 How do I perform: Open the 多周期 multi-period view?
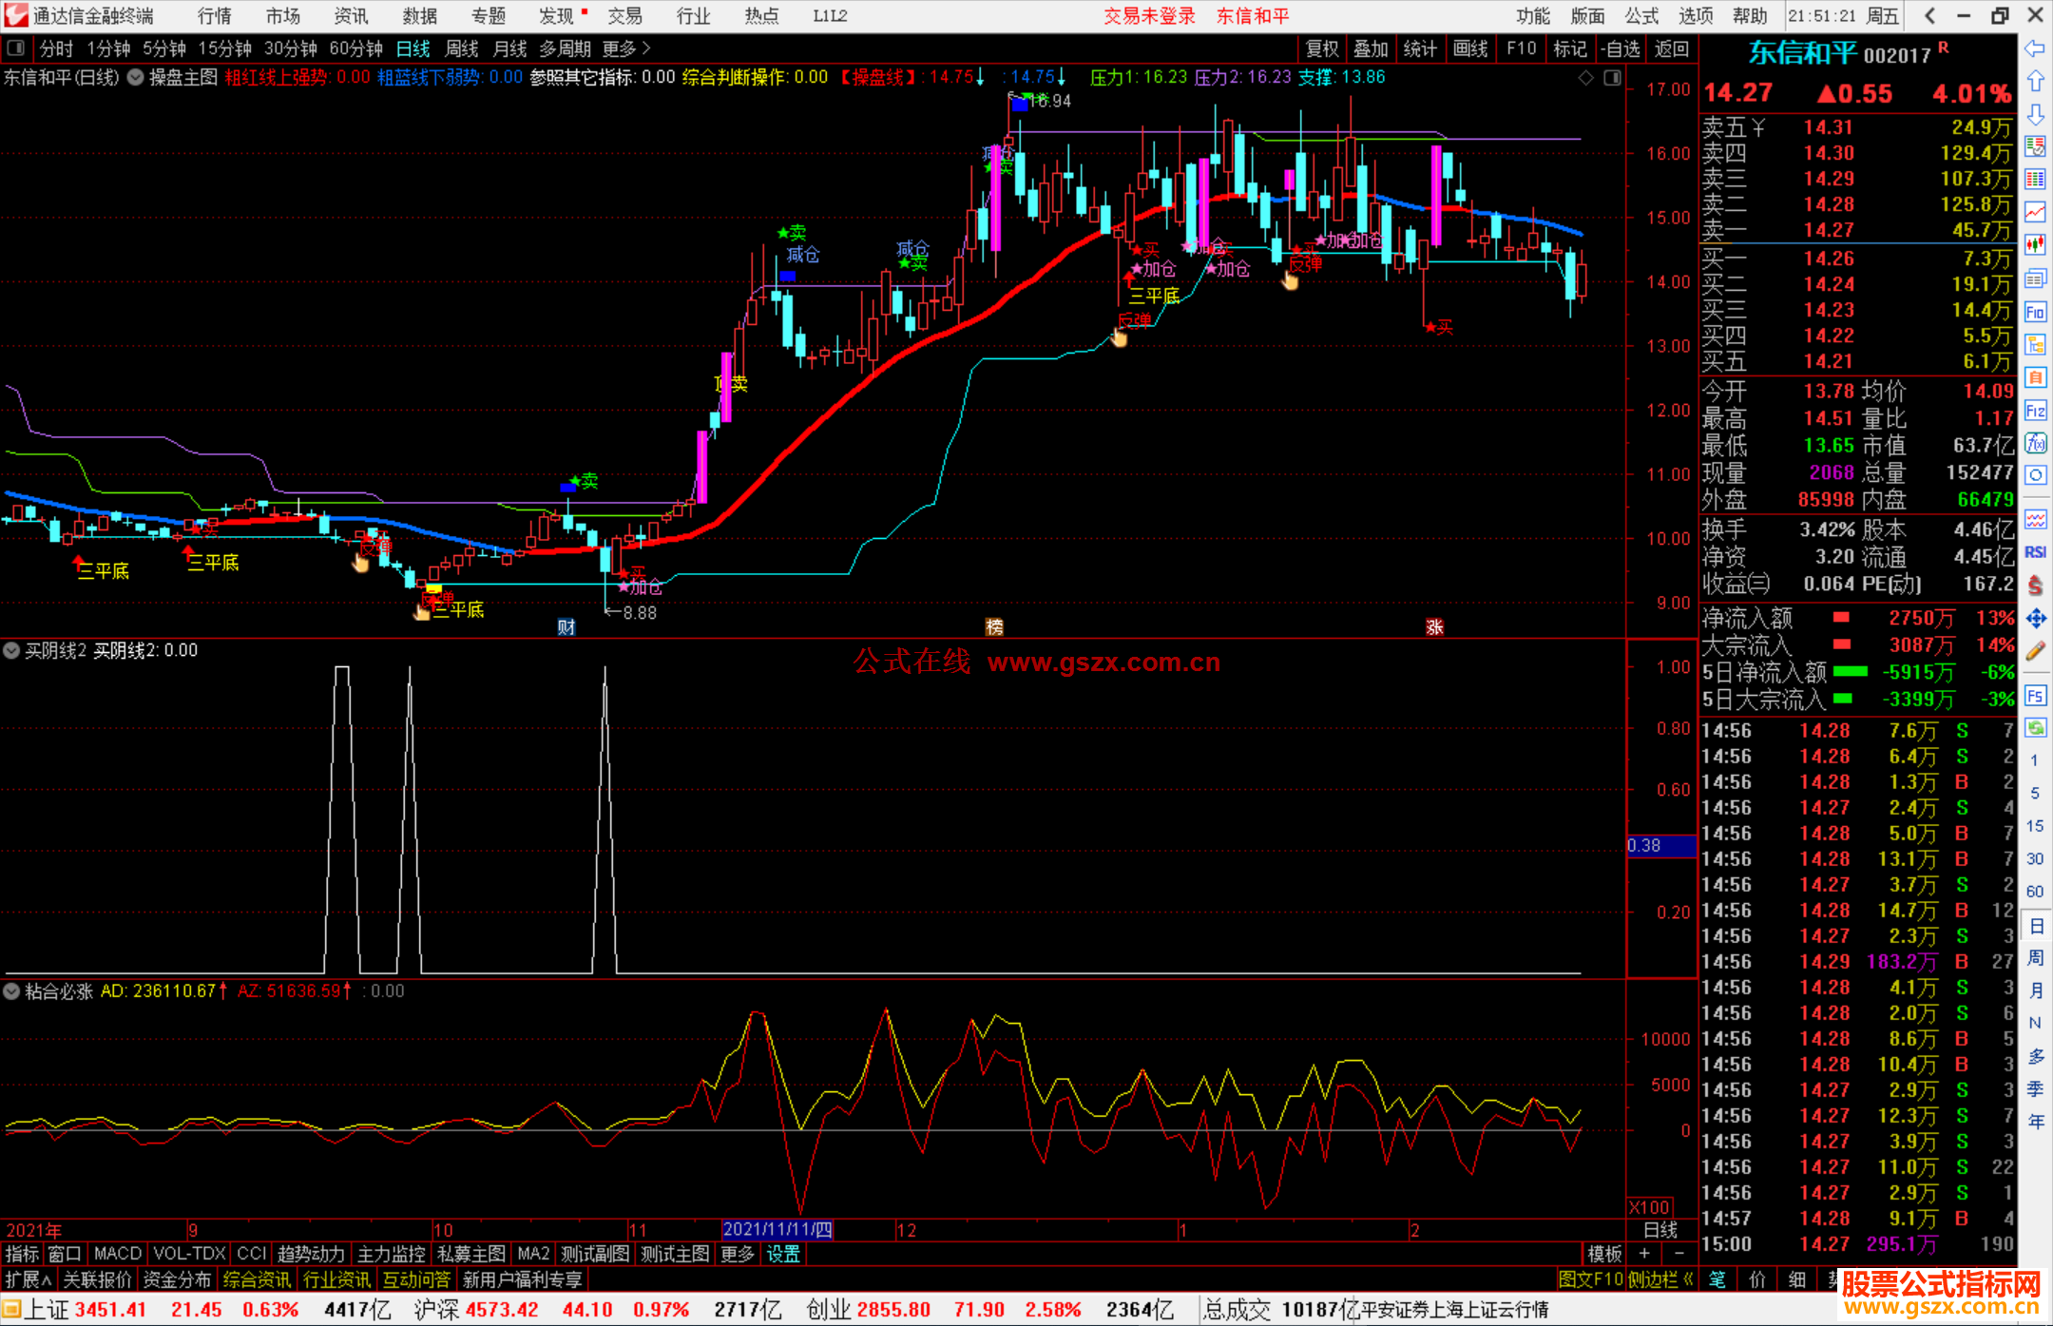(x=565, y=48)
